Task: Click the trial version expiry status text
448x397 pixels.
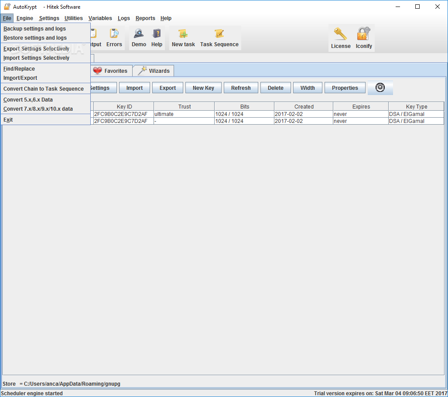Action: point(380,393)
